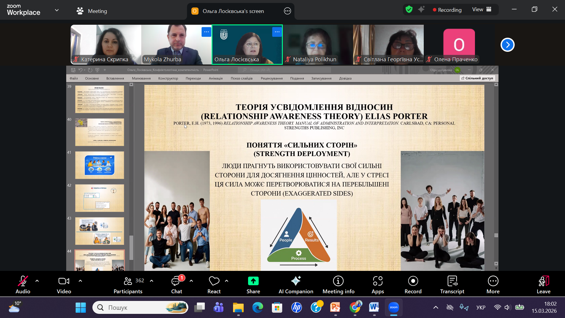Open the View layout menu
The image size is (565, 318).
[x=481, y=9]
